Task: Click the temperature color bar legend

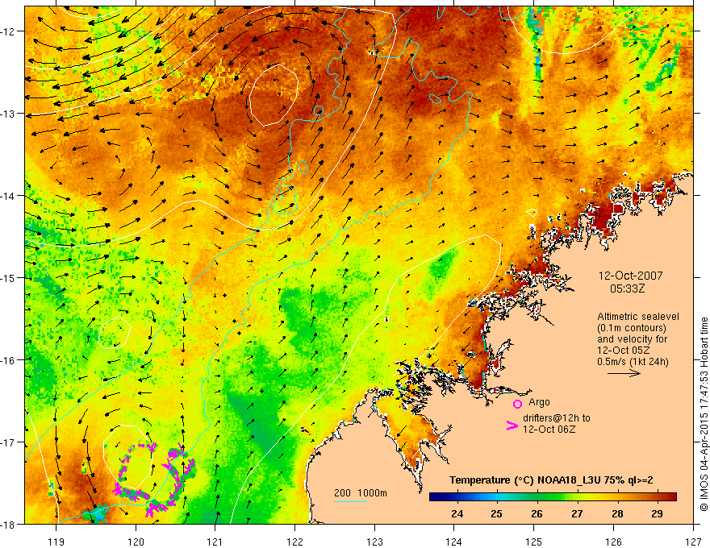Action: [553, 497]
